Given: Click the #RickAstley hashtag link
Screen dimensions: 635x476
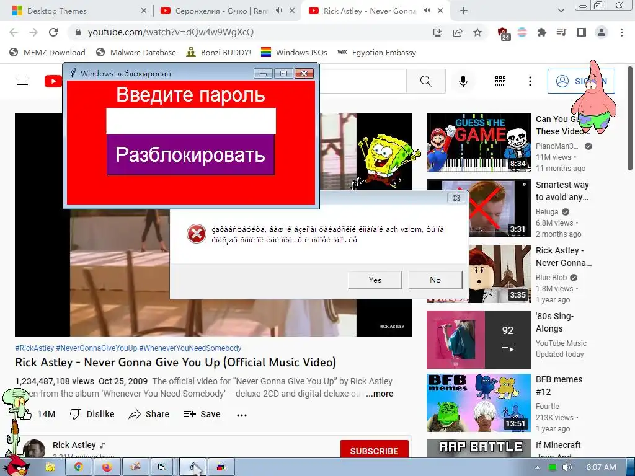Looking at the screenshot, I should [35, 348].
